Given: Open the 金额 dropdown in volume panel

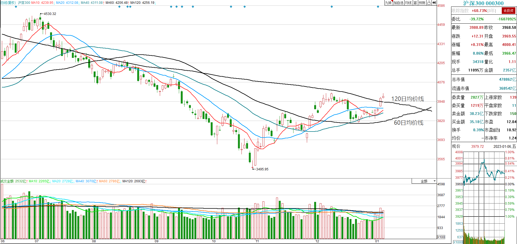Looking at the screenshot, I should pos(424,181).
